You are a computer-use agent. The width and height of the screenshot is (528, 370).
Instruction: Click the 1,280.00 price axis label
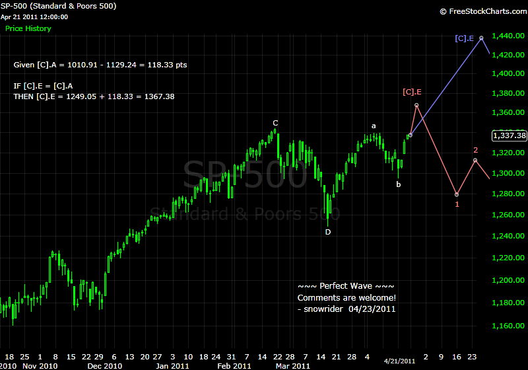click(x=508, y=194)
